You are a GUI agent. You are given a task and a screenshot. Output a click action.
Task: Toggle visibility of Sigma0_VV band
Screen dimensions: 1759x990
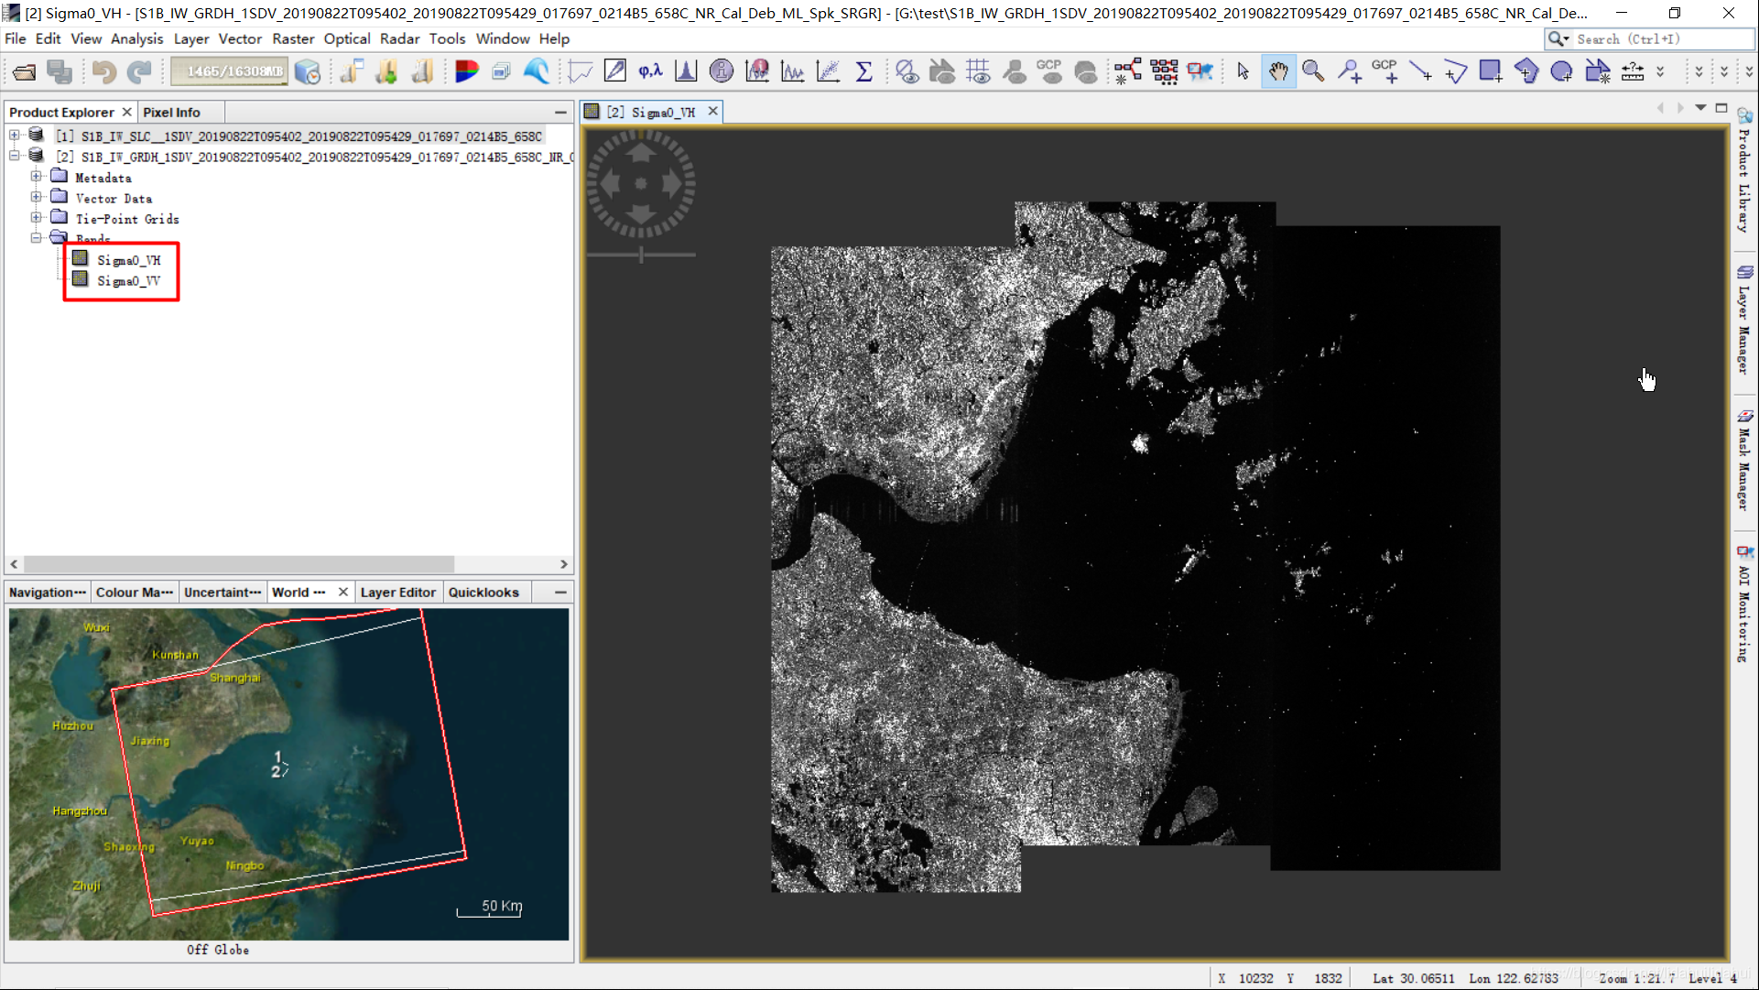click(x=81, y=280)
